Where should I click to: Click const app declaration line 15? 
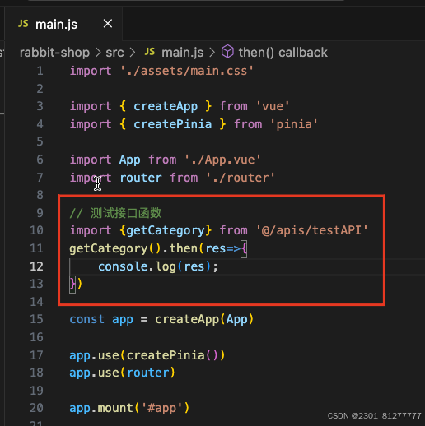point(161,319)
